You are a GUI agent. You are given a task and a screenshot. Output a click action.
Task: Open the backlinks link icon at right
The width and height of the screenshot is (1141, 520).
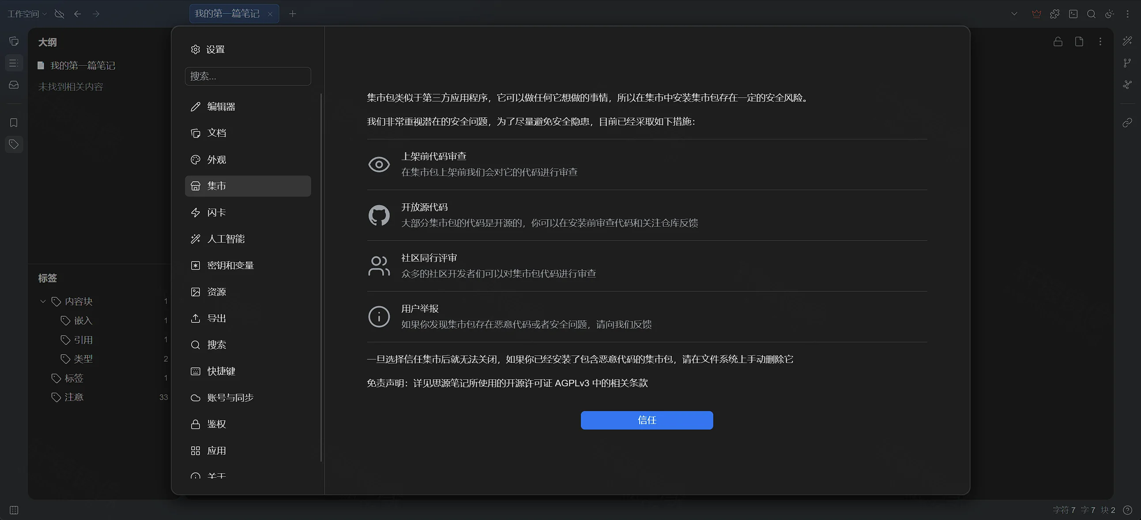pyautogui.click(x=1127, y=123)
